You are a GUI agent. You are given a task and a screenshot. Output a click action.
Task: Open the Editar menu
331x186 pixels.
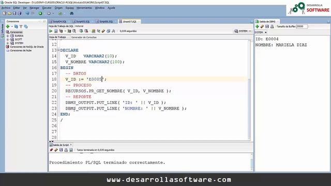17,8
